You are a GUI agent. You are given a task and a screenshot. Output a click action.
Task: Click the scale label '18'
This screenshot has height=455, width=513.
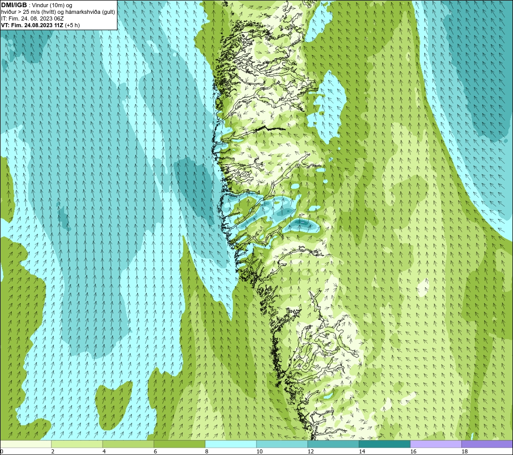(464, 452)
